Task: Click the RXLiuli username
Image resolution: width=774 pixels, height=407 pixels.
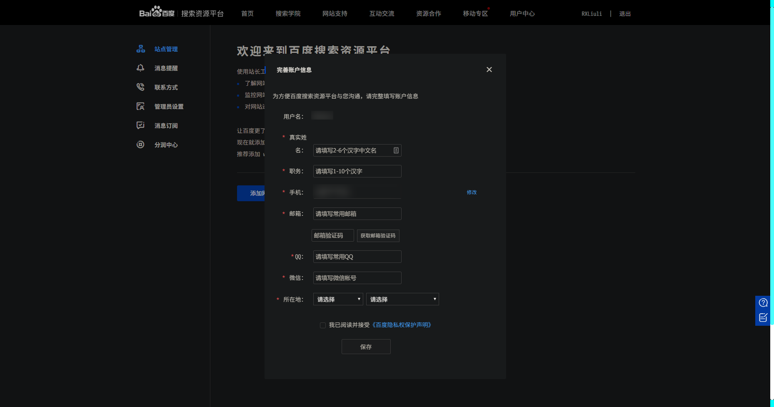Action: tap(592, 14)
